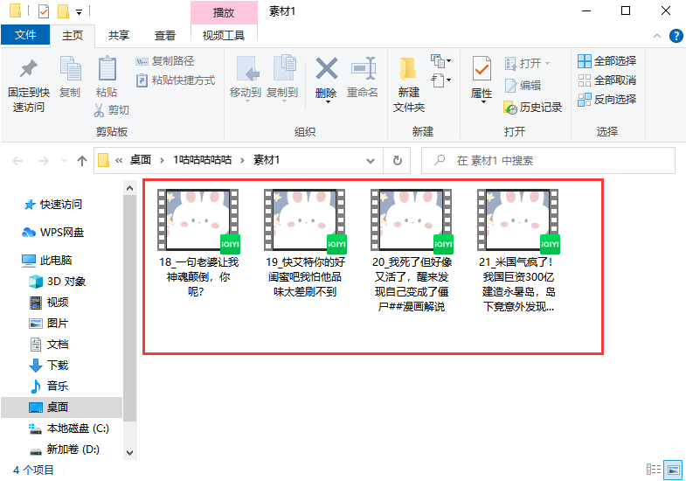Open the Easy access dropdown
Viewport: 686px width, 481px height.
tap(441, 80)
